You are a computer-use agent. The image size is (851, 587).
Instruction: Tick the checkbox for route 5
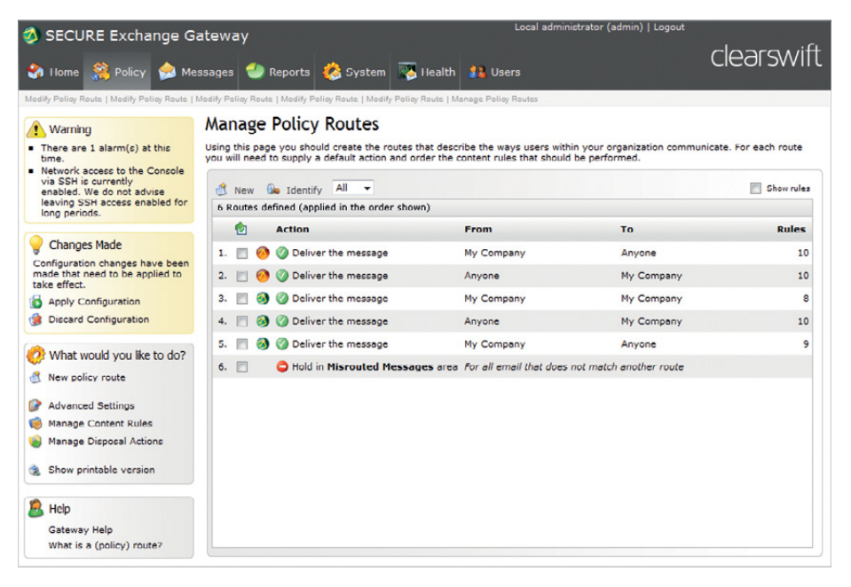242,345
